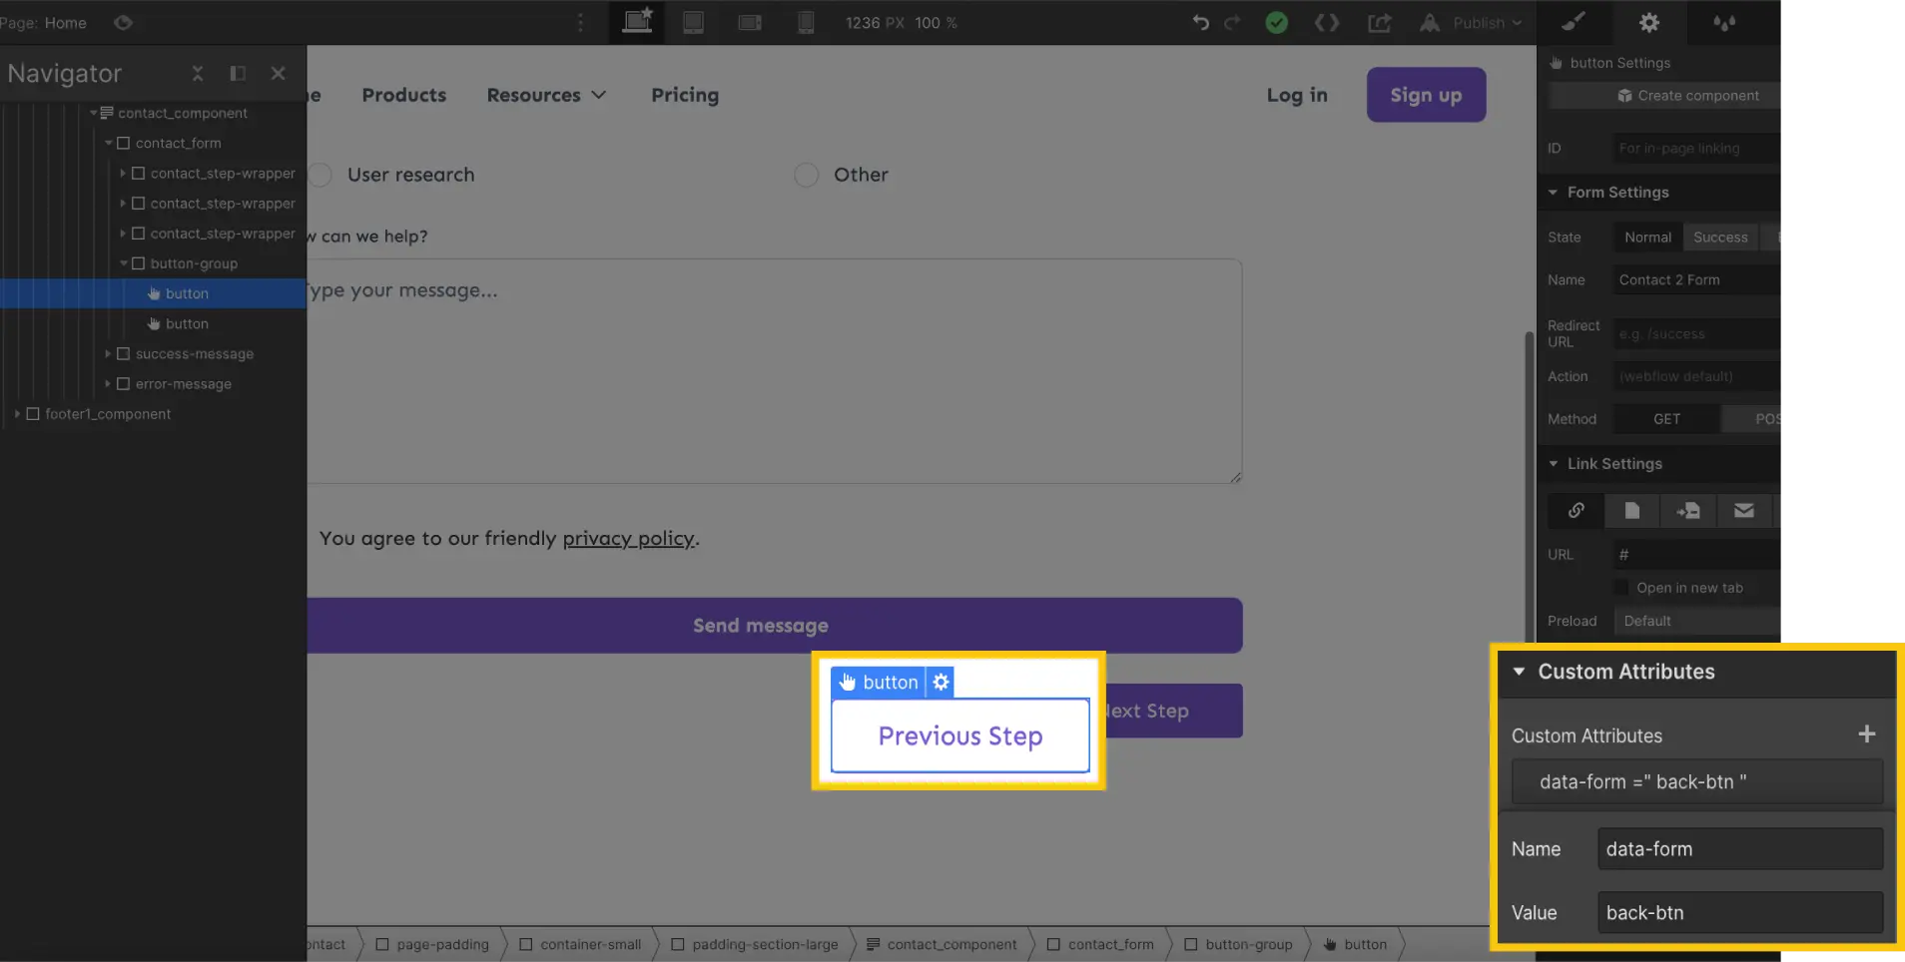Open the Style panel paintbrush

click(1575, 22)
